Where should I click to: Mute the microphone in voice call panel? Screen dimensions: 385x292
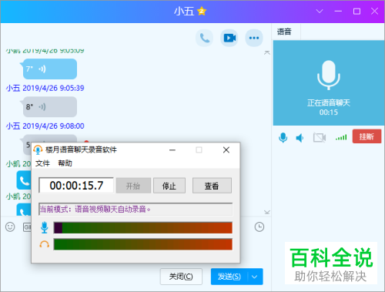[283, 138]
